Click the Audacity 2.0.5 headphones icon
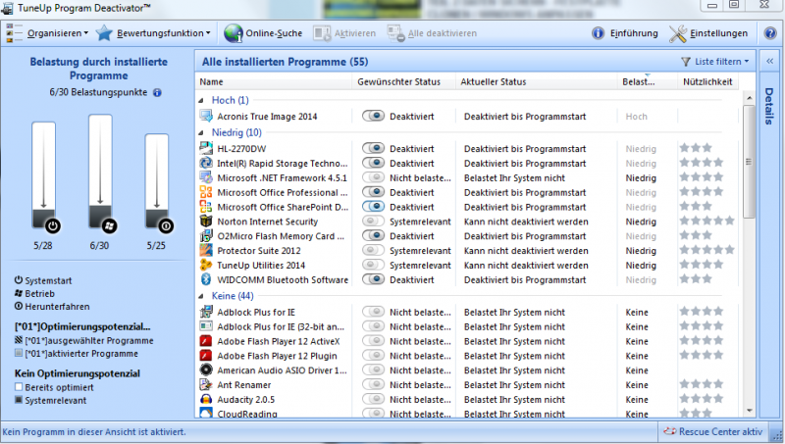This screenshot has height=444, width=785. click(206, 399)
